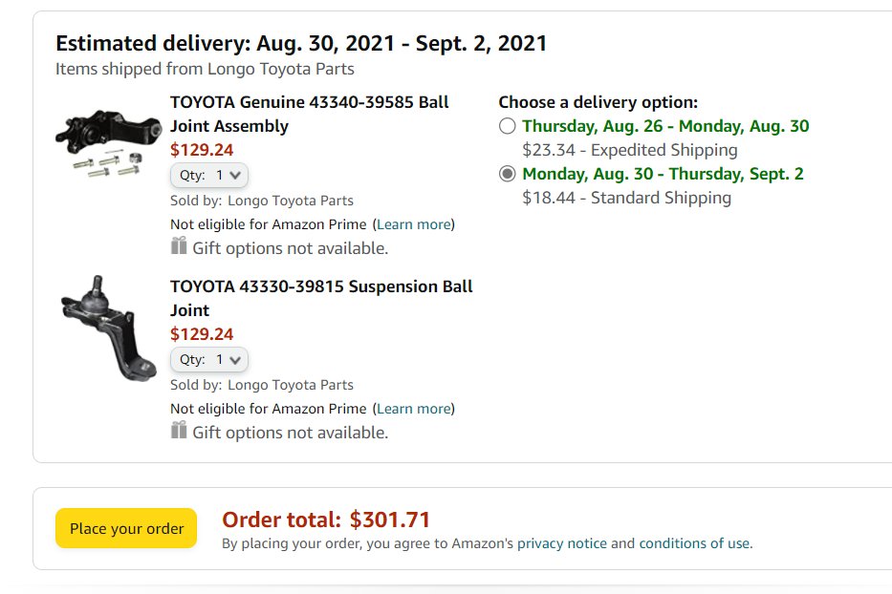Viewport: 892px width, 594px height.
Task: Click gift icon under Suspension Ball Joint
Action: coord(179,430)
